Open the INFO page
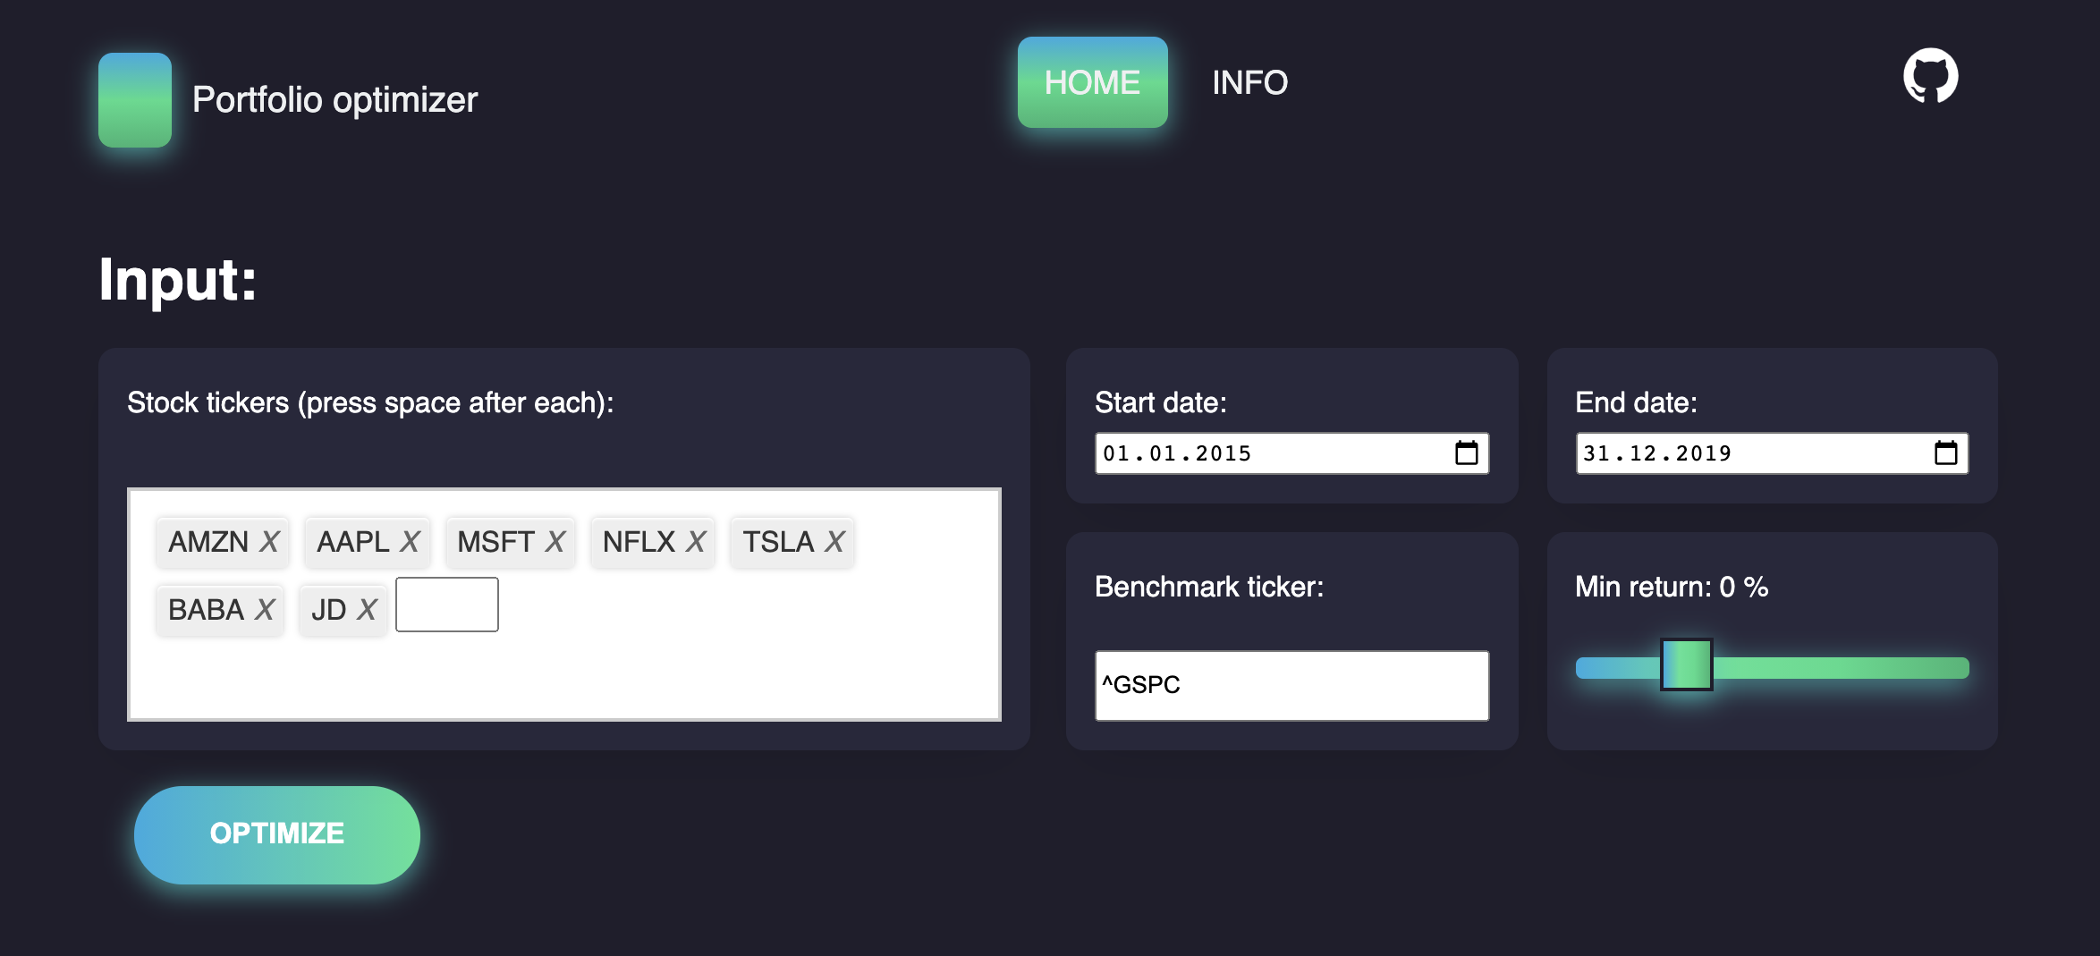2100x956 pixels. 1249,82
